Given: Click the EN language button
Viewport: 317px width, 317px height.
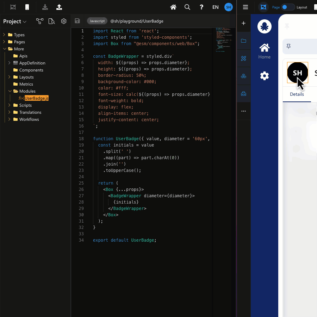Looking at the screenshot, I should pyautogui.click(x=215, y=7).
